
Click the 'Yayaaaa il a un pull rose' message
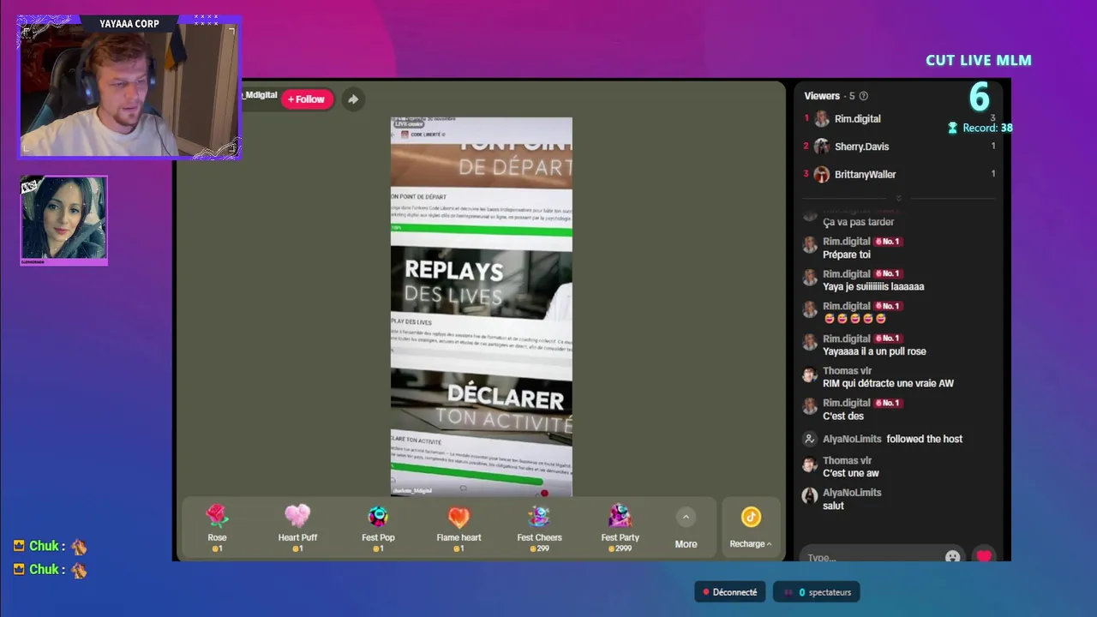874,351
